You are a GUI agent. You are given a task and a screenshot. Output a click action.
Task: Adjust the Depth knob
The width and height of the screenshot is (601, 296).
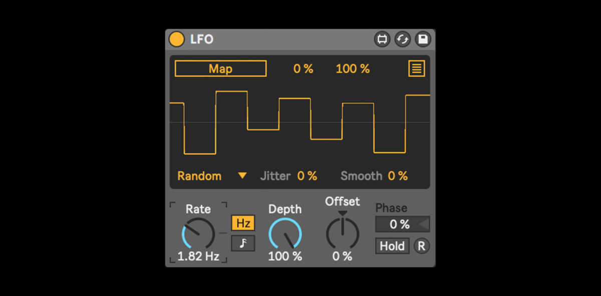pyautogui.click(x=285, y=233)
